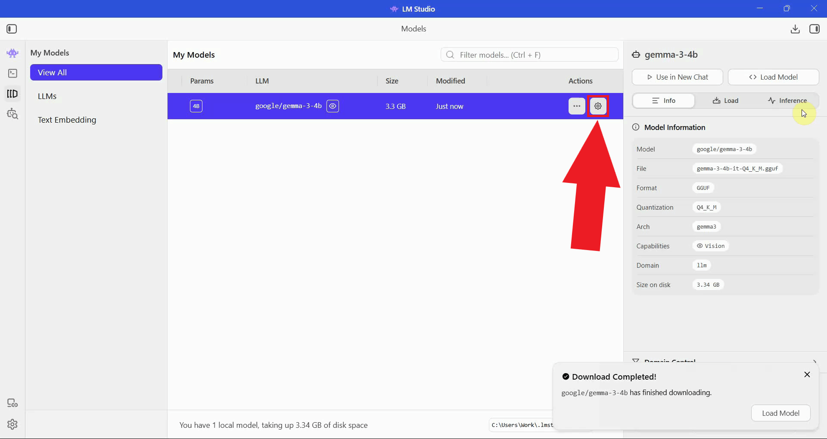Collapse the left sidebar panel
The image size is (827, 439).
point(12,29)
